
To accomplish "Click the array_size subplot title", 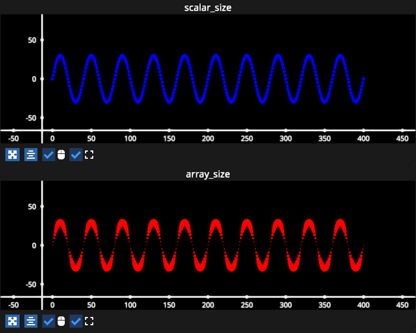I will (207, 174).
